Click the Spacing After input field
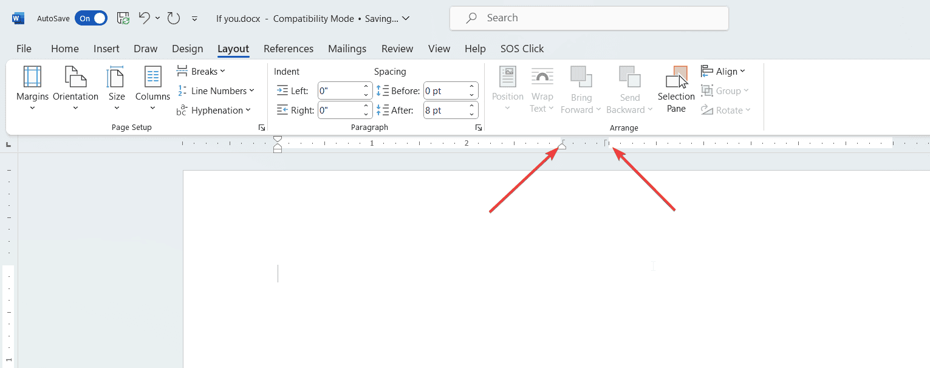Screen dimensions: 930x368 (445, 110)
